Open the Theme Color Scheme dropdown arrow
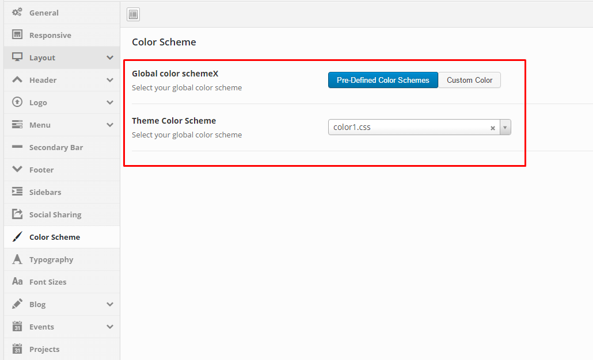593x360 pixels. [x=505, y=127]
